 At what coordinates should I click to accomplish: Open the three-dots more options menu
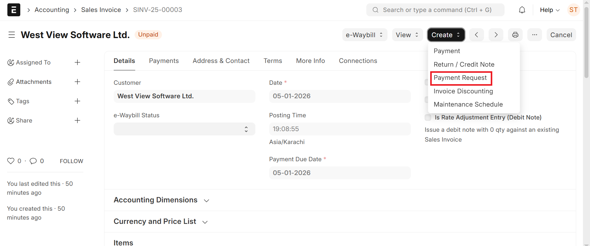pyautogui.click(x=535, y=35)
